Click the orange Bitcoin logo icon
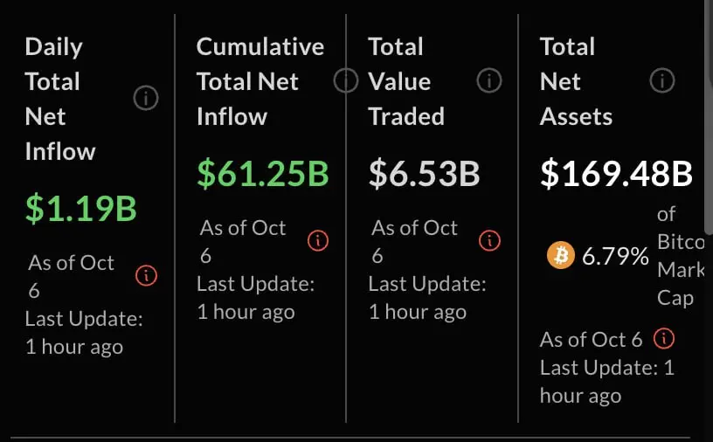The width and height of the screenshot is (713, 442). (x=559, y=256)
